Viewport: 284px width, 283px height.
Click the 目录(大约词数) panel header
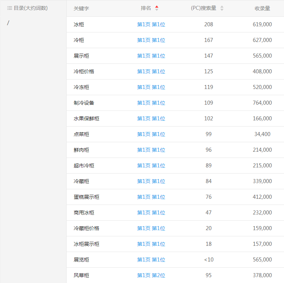(31, 8)
